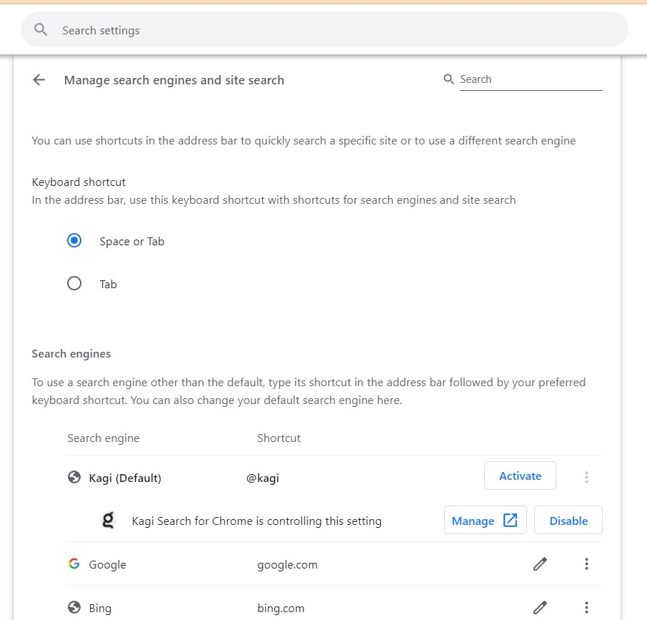This screenshot has width=647, height=620.
Task: Open more actions menu for Kagi
Action: pyautogui.click(x=586, y=477)
